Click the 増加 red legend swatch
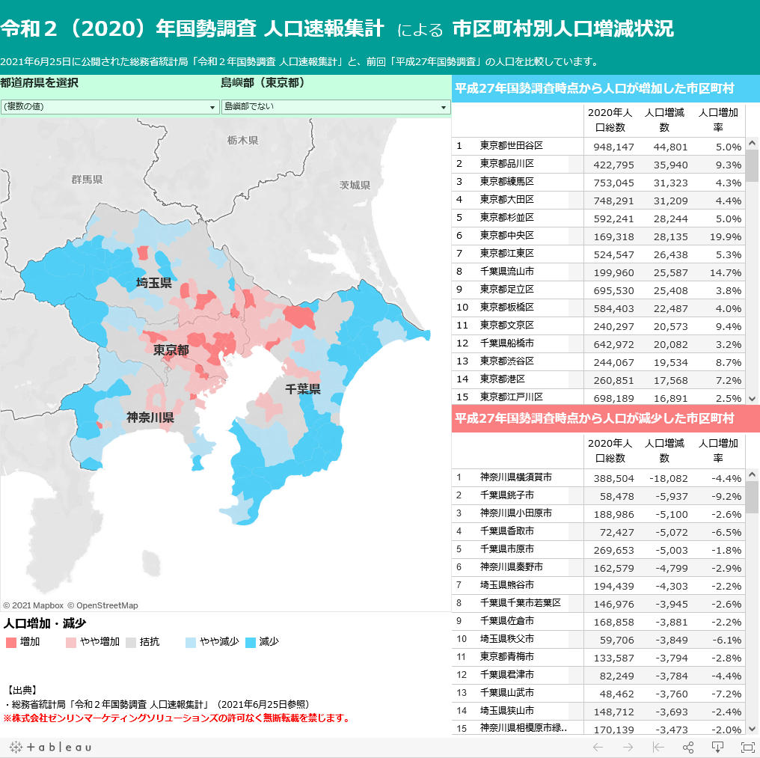This screenshot has width=760, height=758. click(x=10, y=641)
